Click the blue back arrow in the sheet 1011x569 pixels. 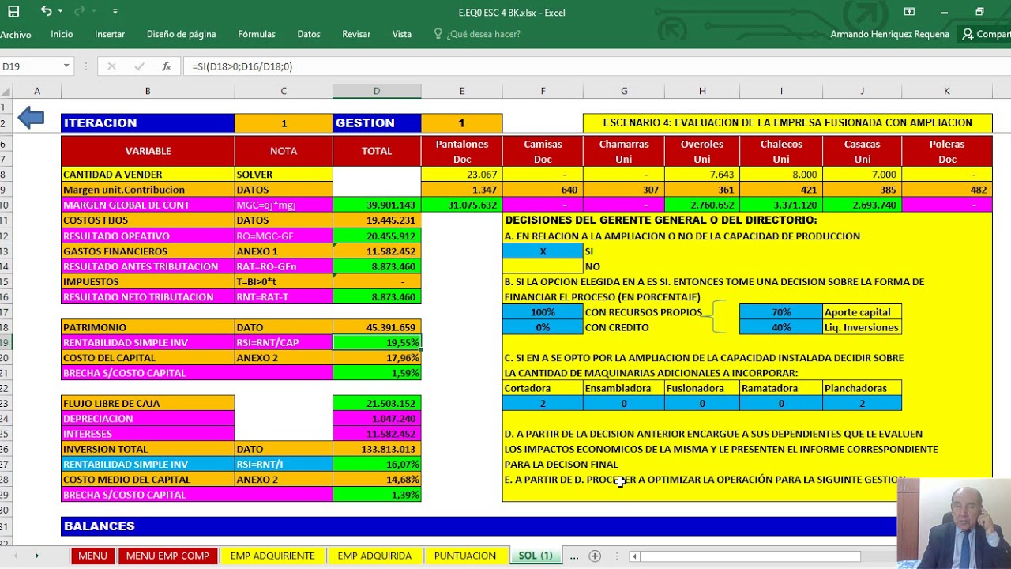coord(31,119)
